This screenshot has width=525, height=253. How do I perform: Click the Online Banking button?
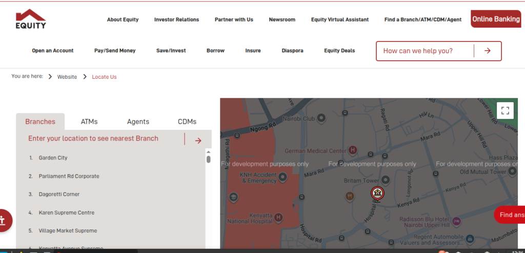(x=496, y=19)
